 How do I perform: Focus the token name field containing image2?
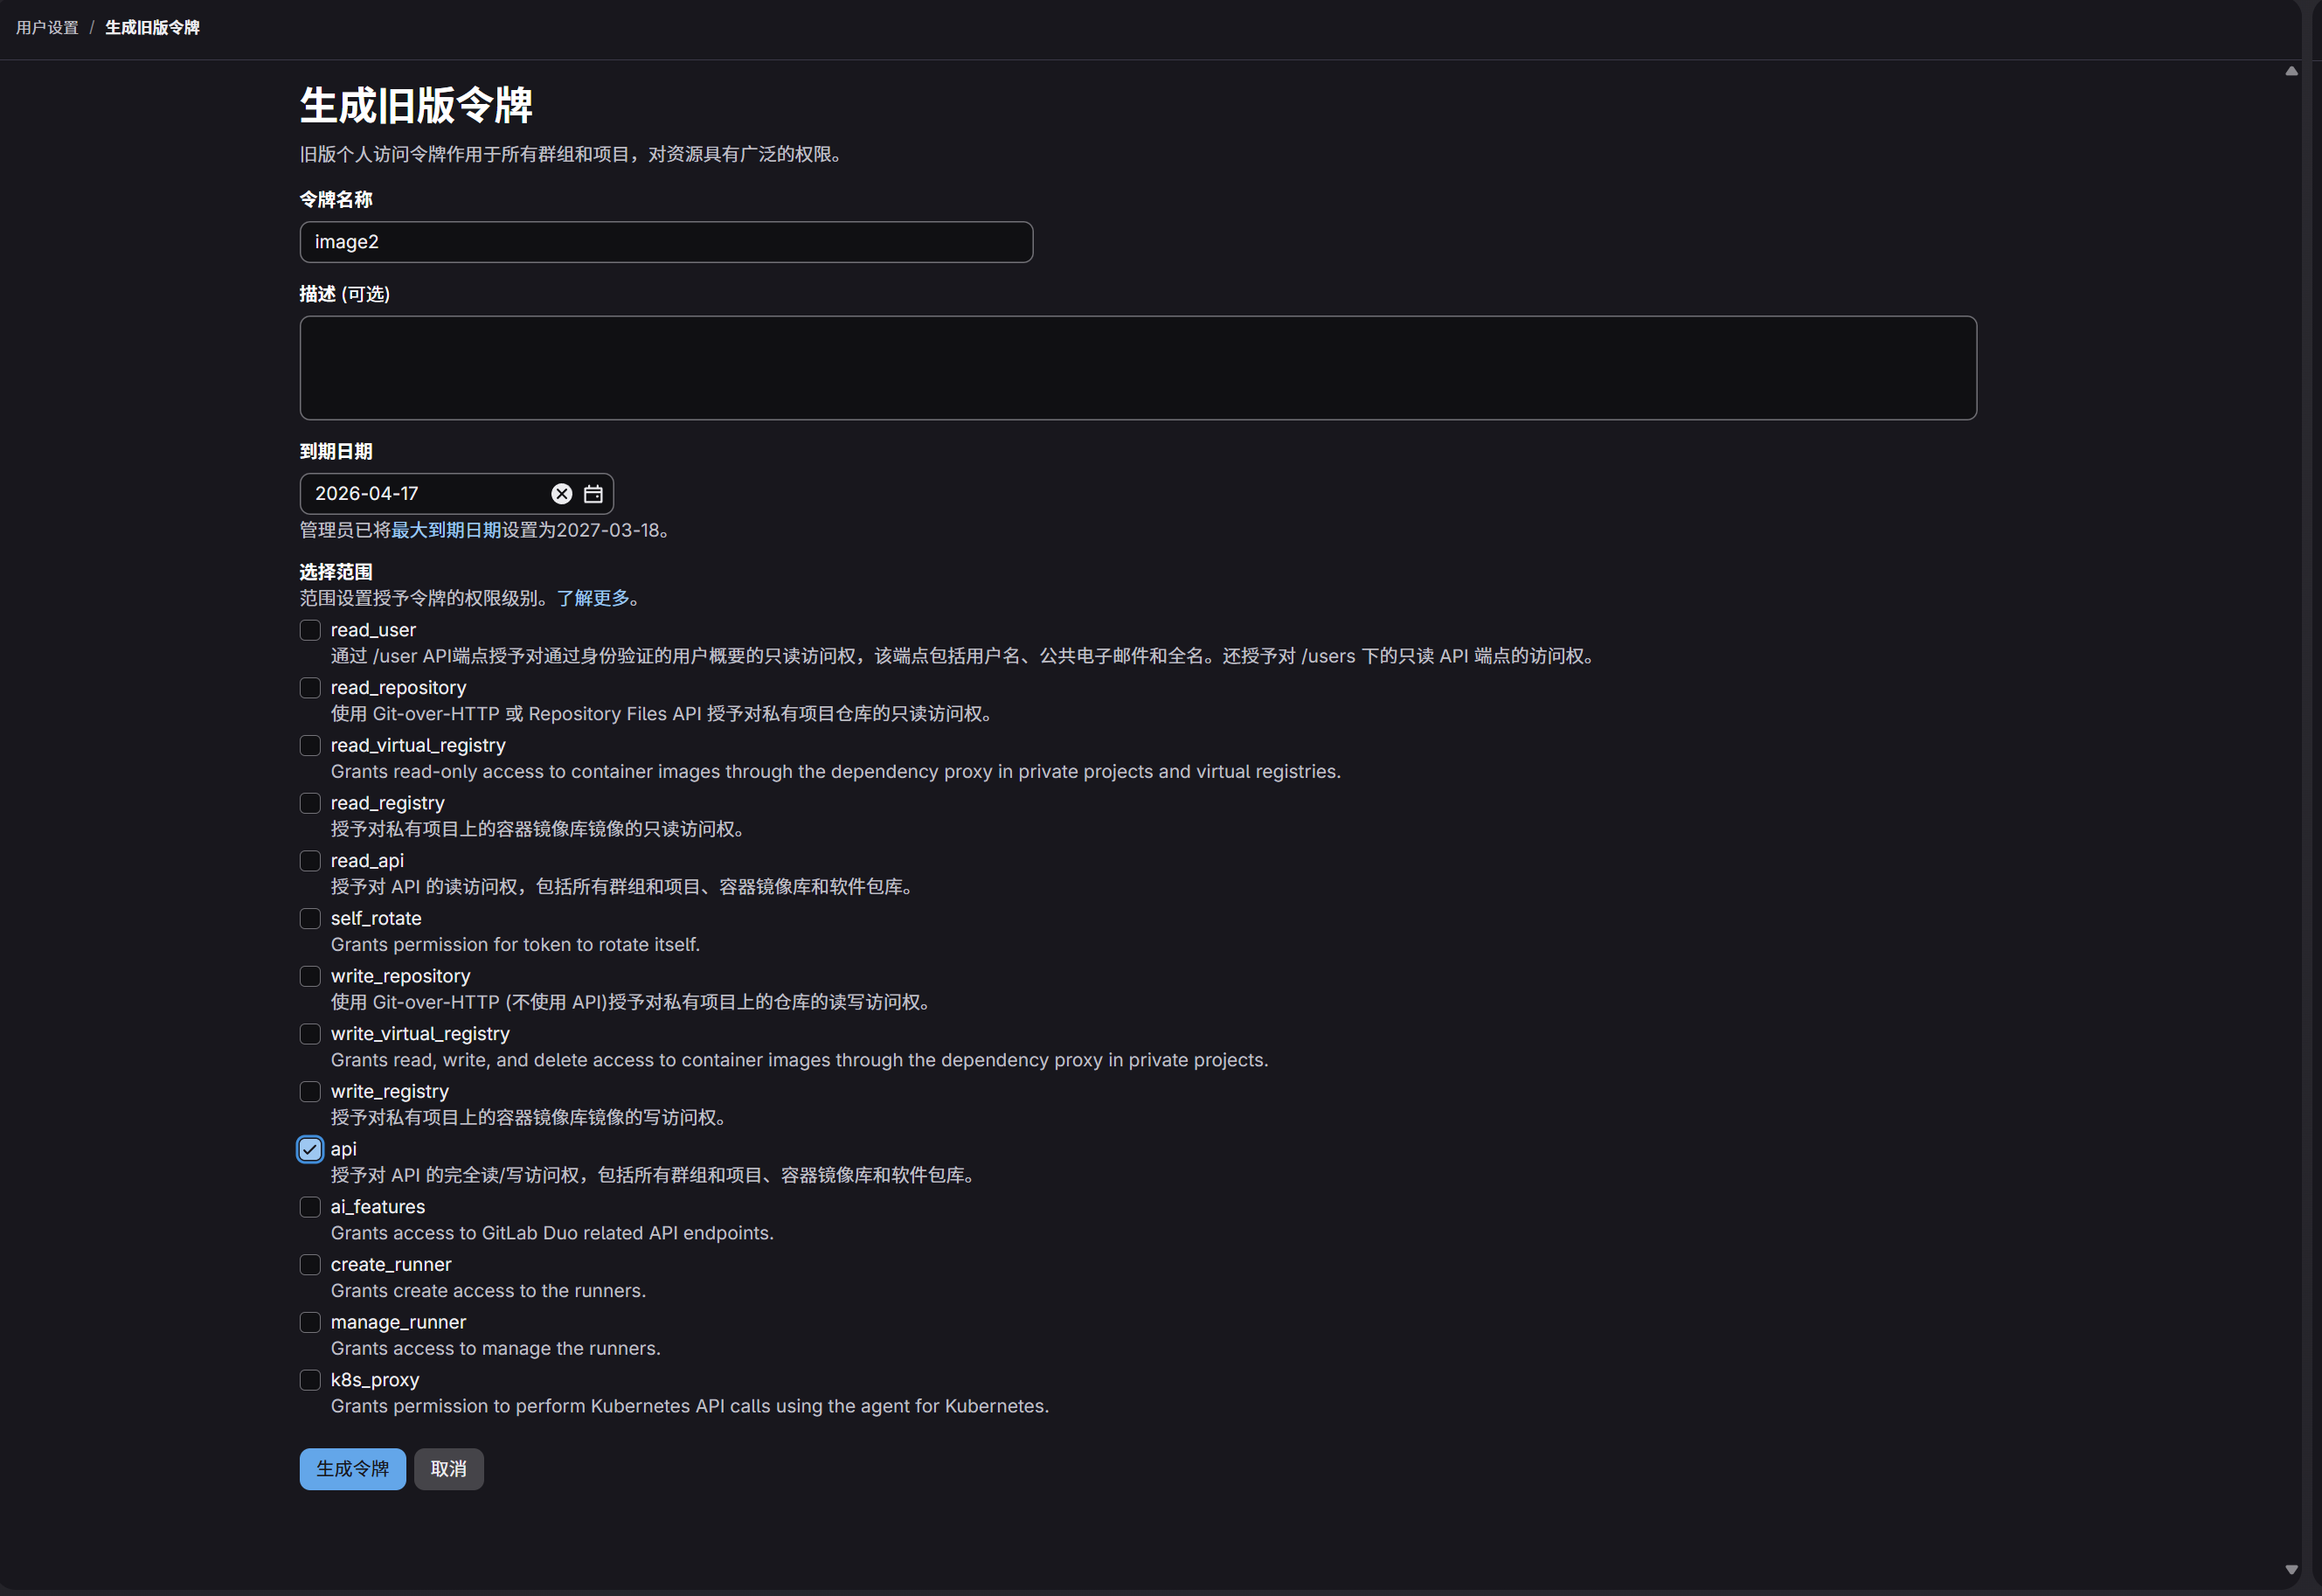(667, 242)
